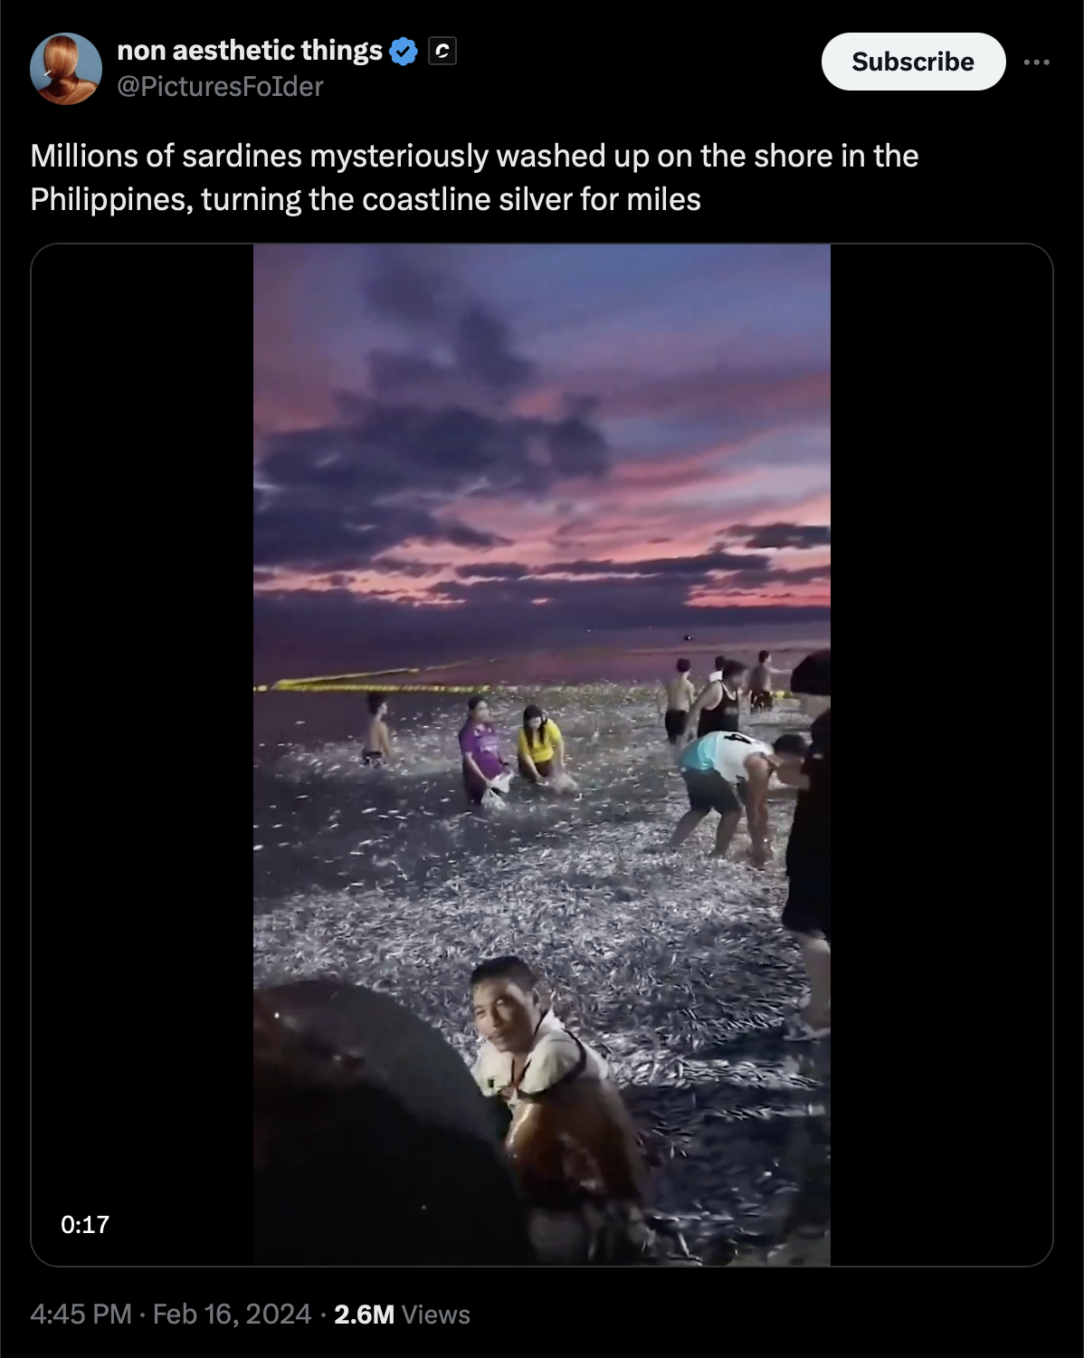Viewport: 1084px width, 1358px height.
Task: Open the Feb 16, 2024 date link
Action: click(x=232, y=1314)
